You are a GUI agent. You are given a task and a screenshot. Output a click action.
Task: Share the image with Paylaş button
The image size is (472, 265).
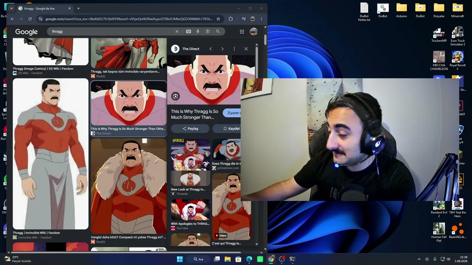(x=190, y=128)
